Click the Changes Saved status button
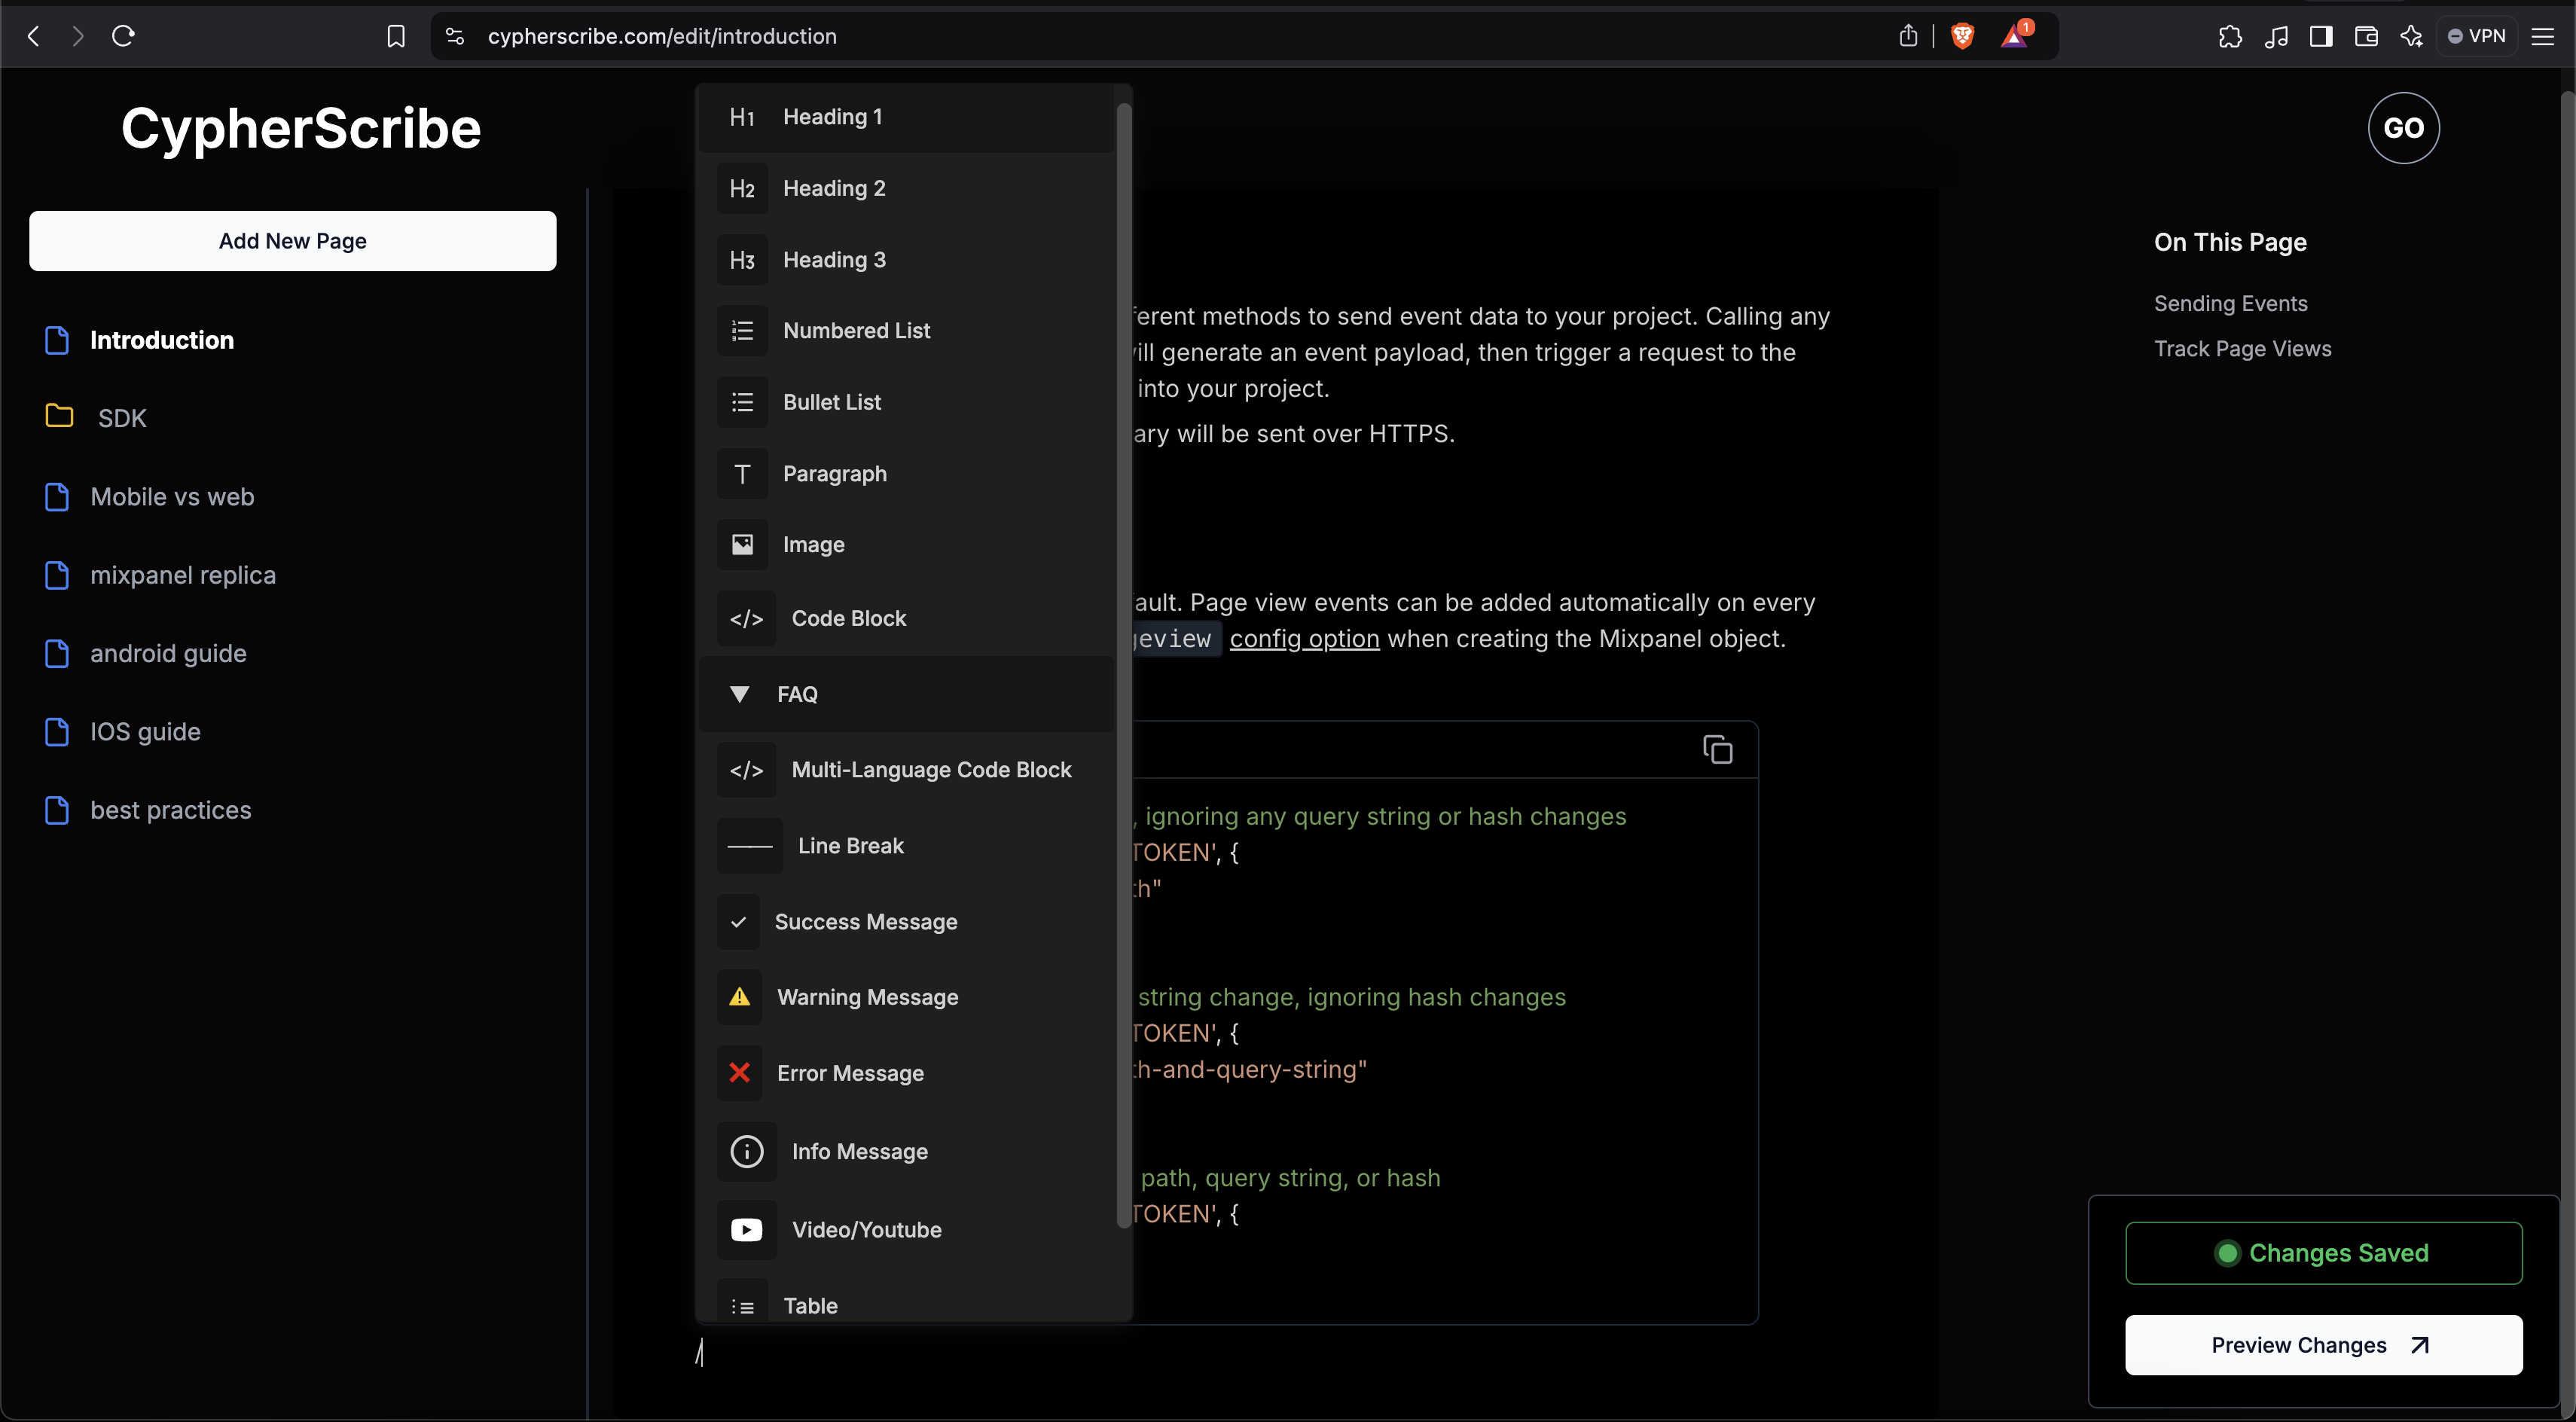The width and height of the screenshot is (2576, 1422). tap(2323, 1253)
